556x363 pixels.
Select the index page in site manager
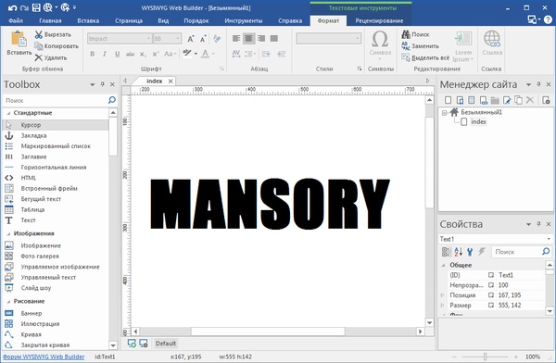coord(478,121)
